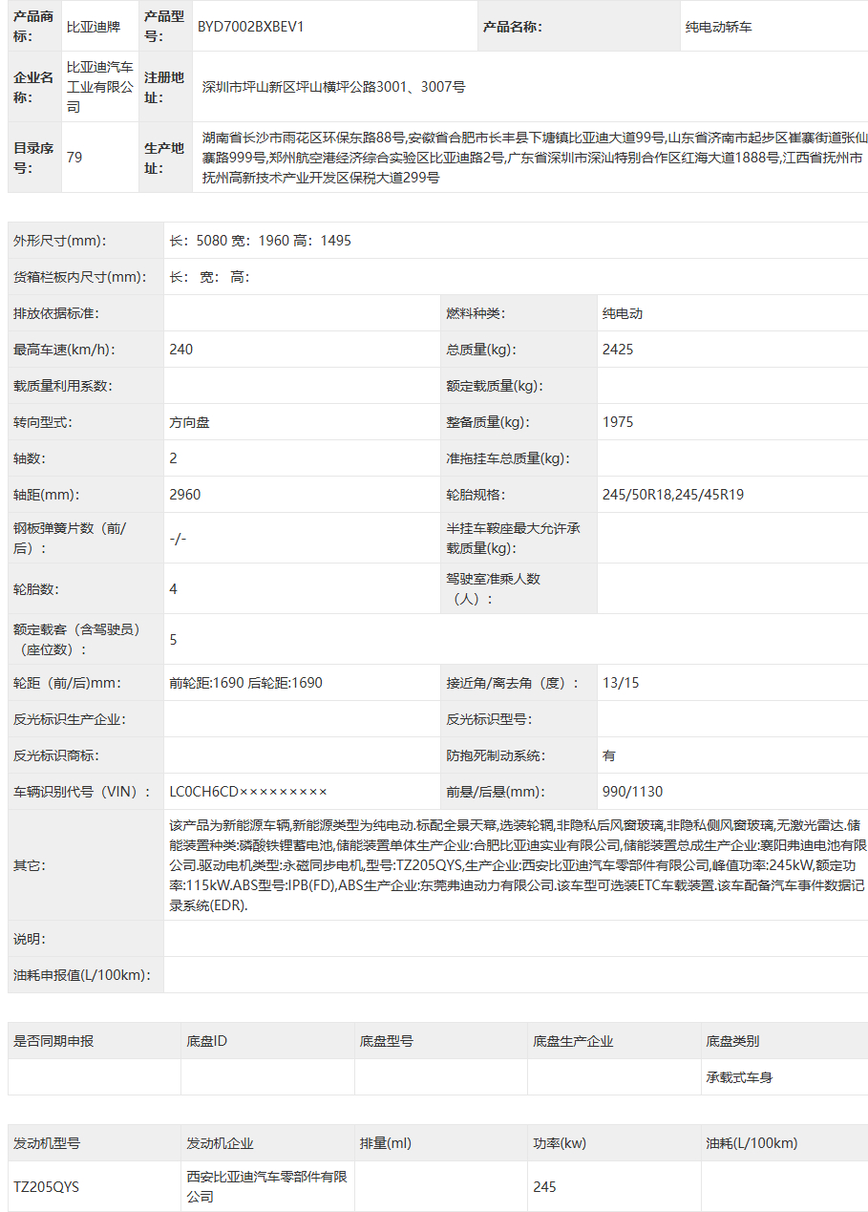This screenshot has width=868, height=1212.
Task: Click the 轮胎数 label
Action: 35,589
